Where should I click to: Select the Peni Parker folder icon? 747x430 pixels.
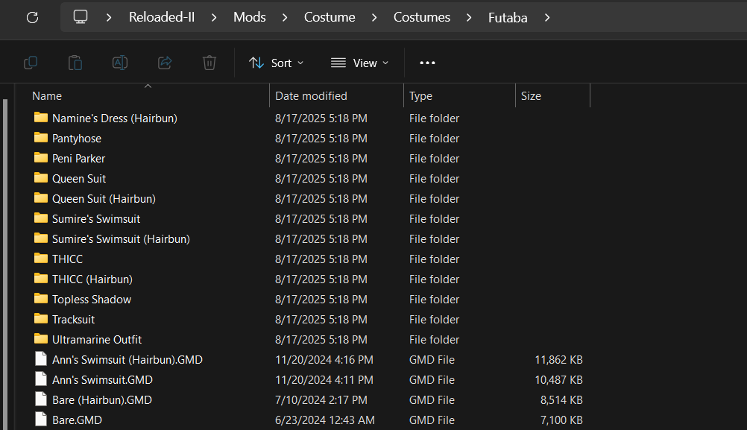[41, 158]
